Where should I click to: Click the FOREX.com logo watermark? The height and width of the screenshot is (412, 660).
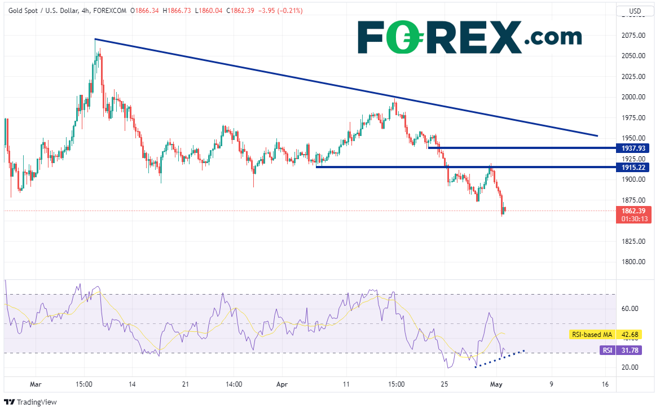469,37
